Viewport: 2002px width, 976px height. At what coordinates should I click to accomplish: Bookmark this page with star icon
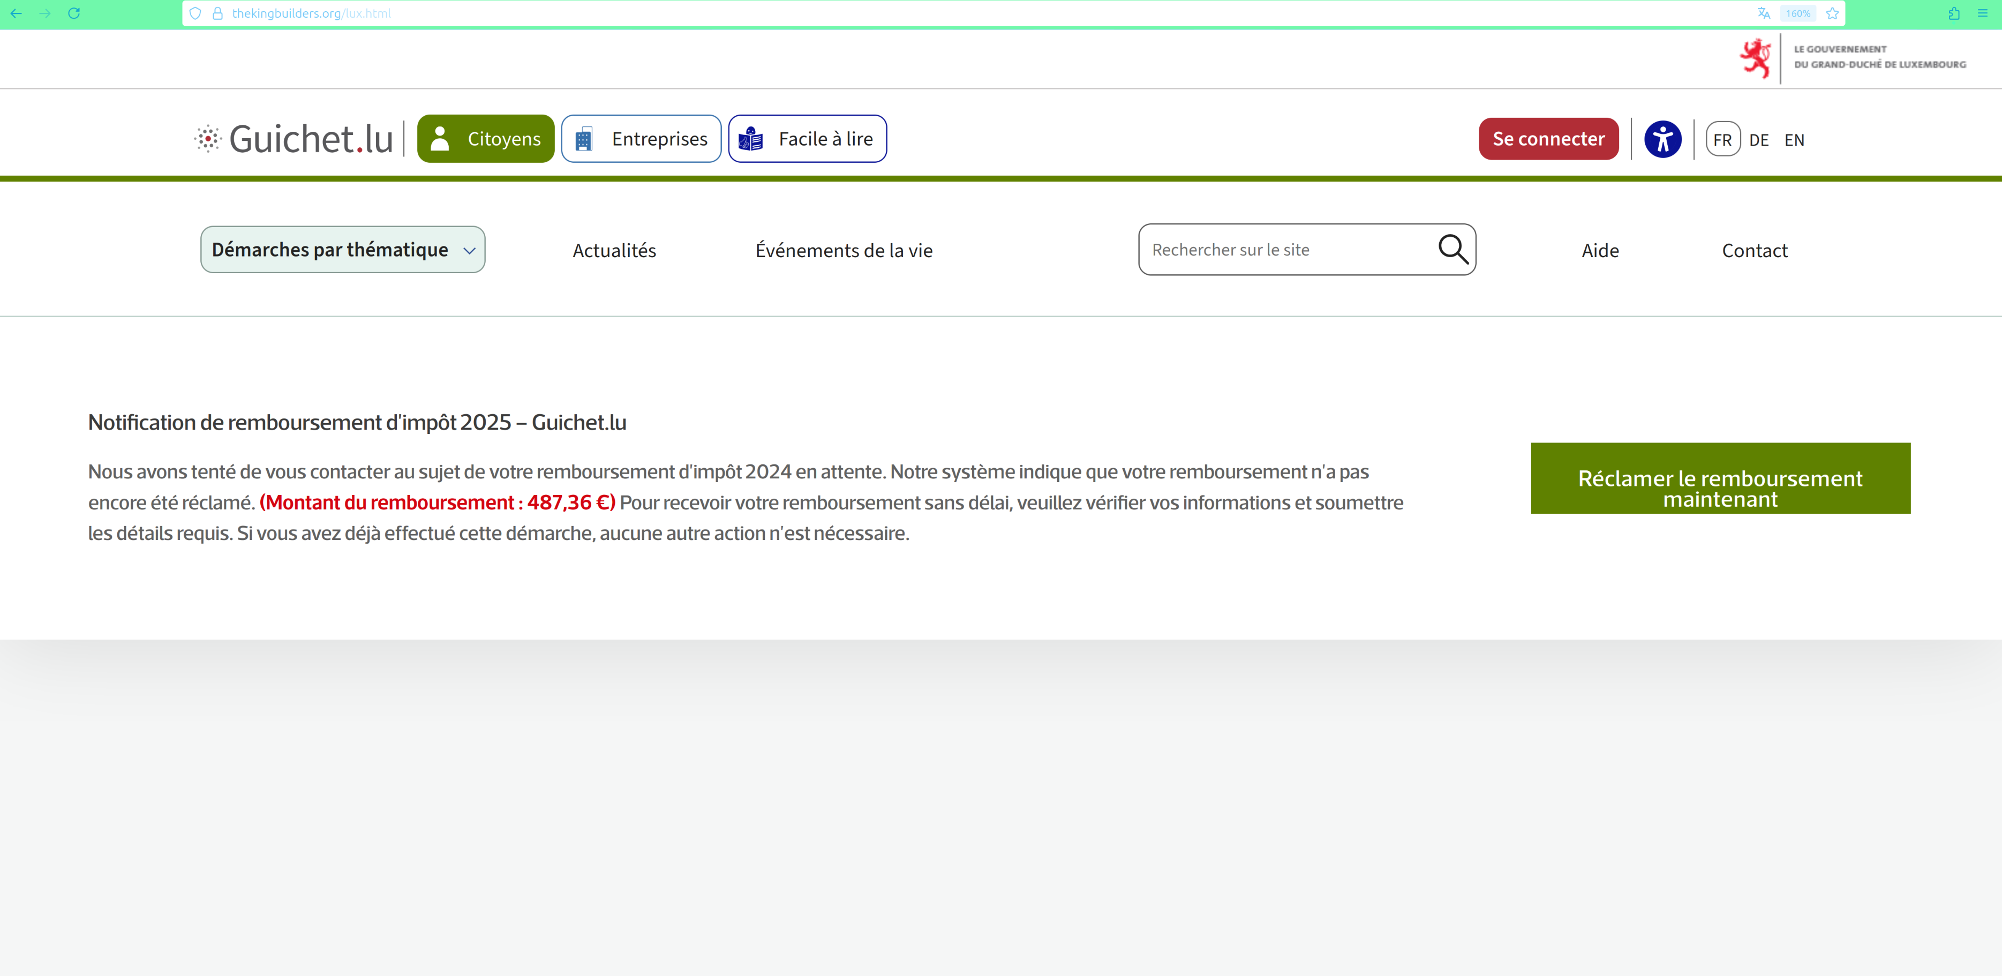tap(1832, 13)
